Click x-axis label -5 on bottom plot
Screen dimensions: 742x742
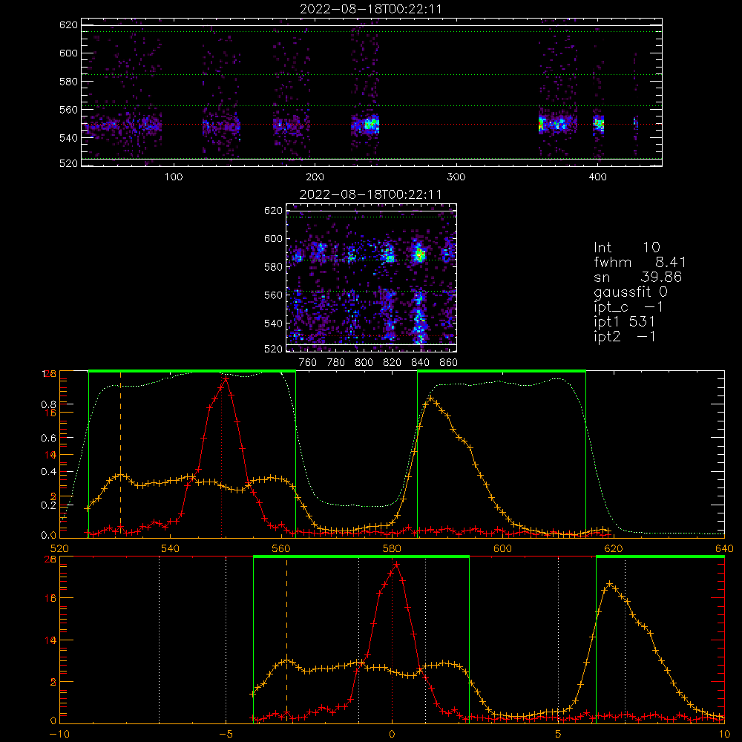[x=226, y=735]
